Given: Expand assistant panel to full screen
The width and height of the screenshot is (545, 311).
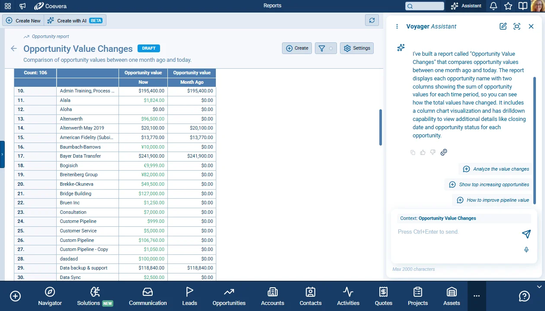Looking at the screenshot, I should (x=517, y=26).
